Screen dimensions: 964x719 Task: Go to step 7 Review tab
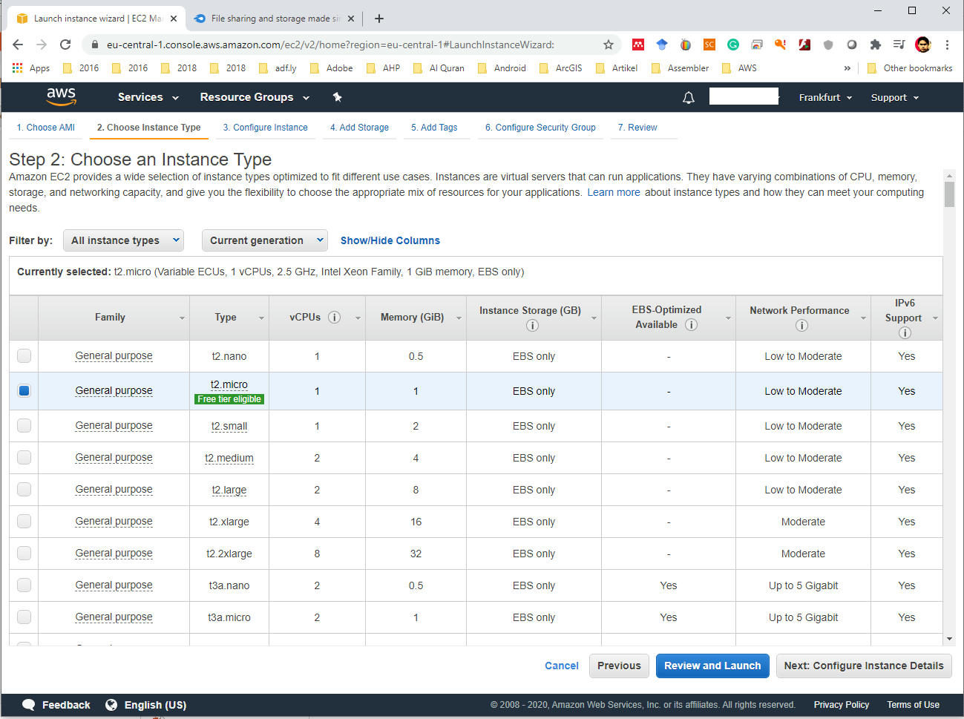(637, 128)
